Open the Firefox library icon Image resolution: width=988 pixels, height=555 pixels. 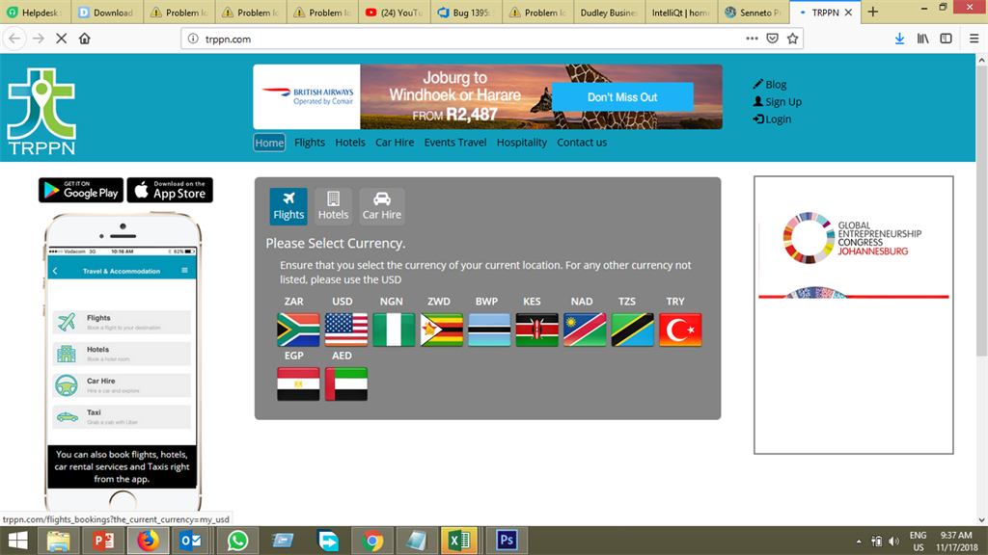(x=923, y=39)
